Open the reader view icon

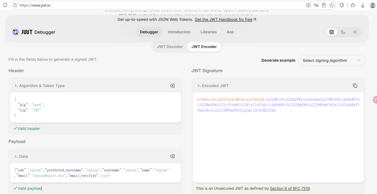pyautogui.click(x=324, y=5)
